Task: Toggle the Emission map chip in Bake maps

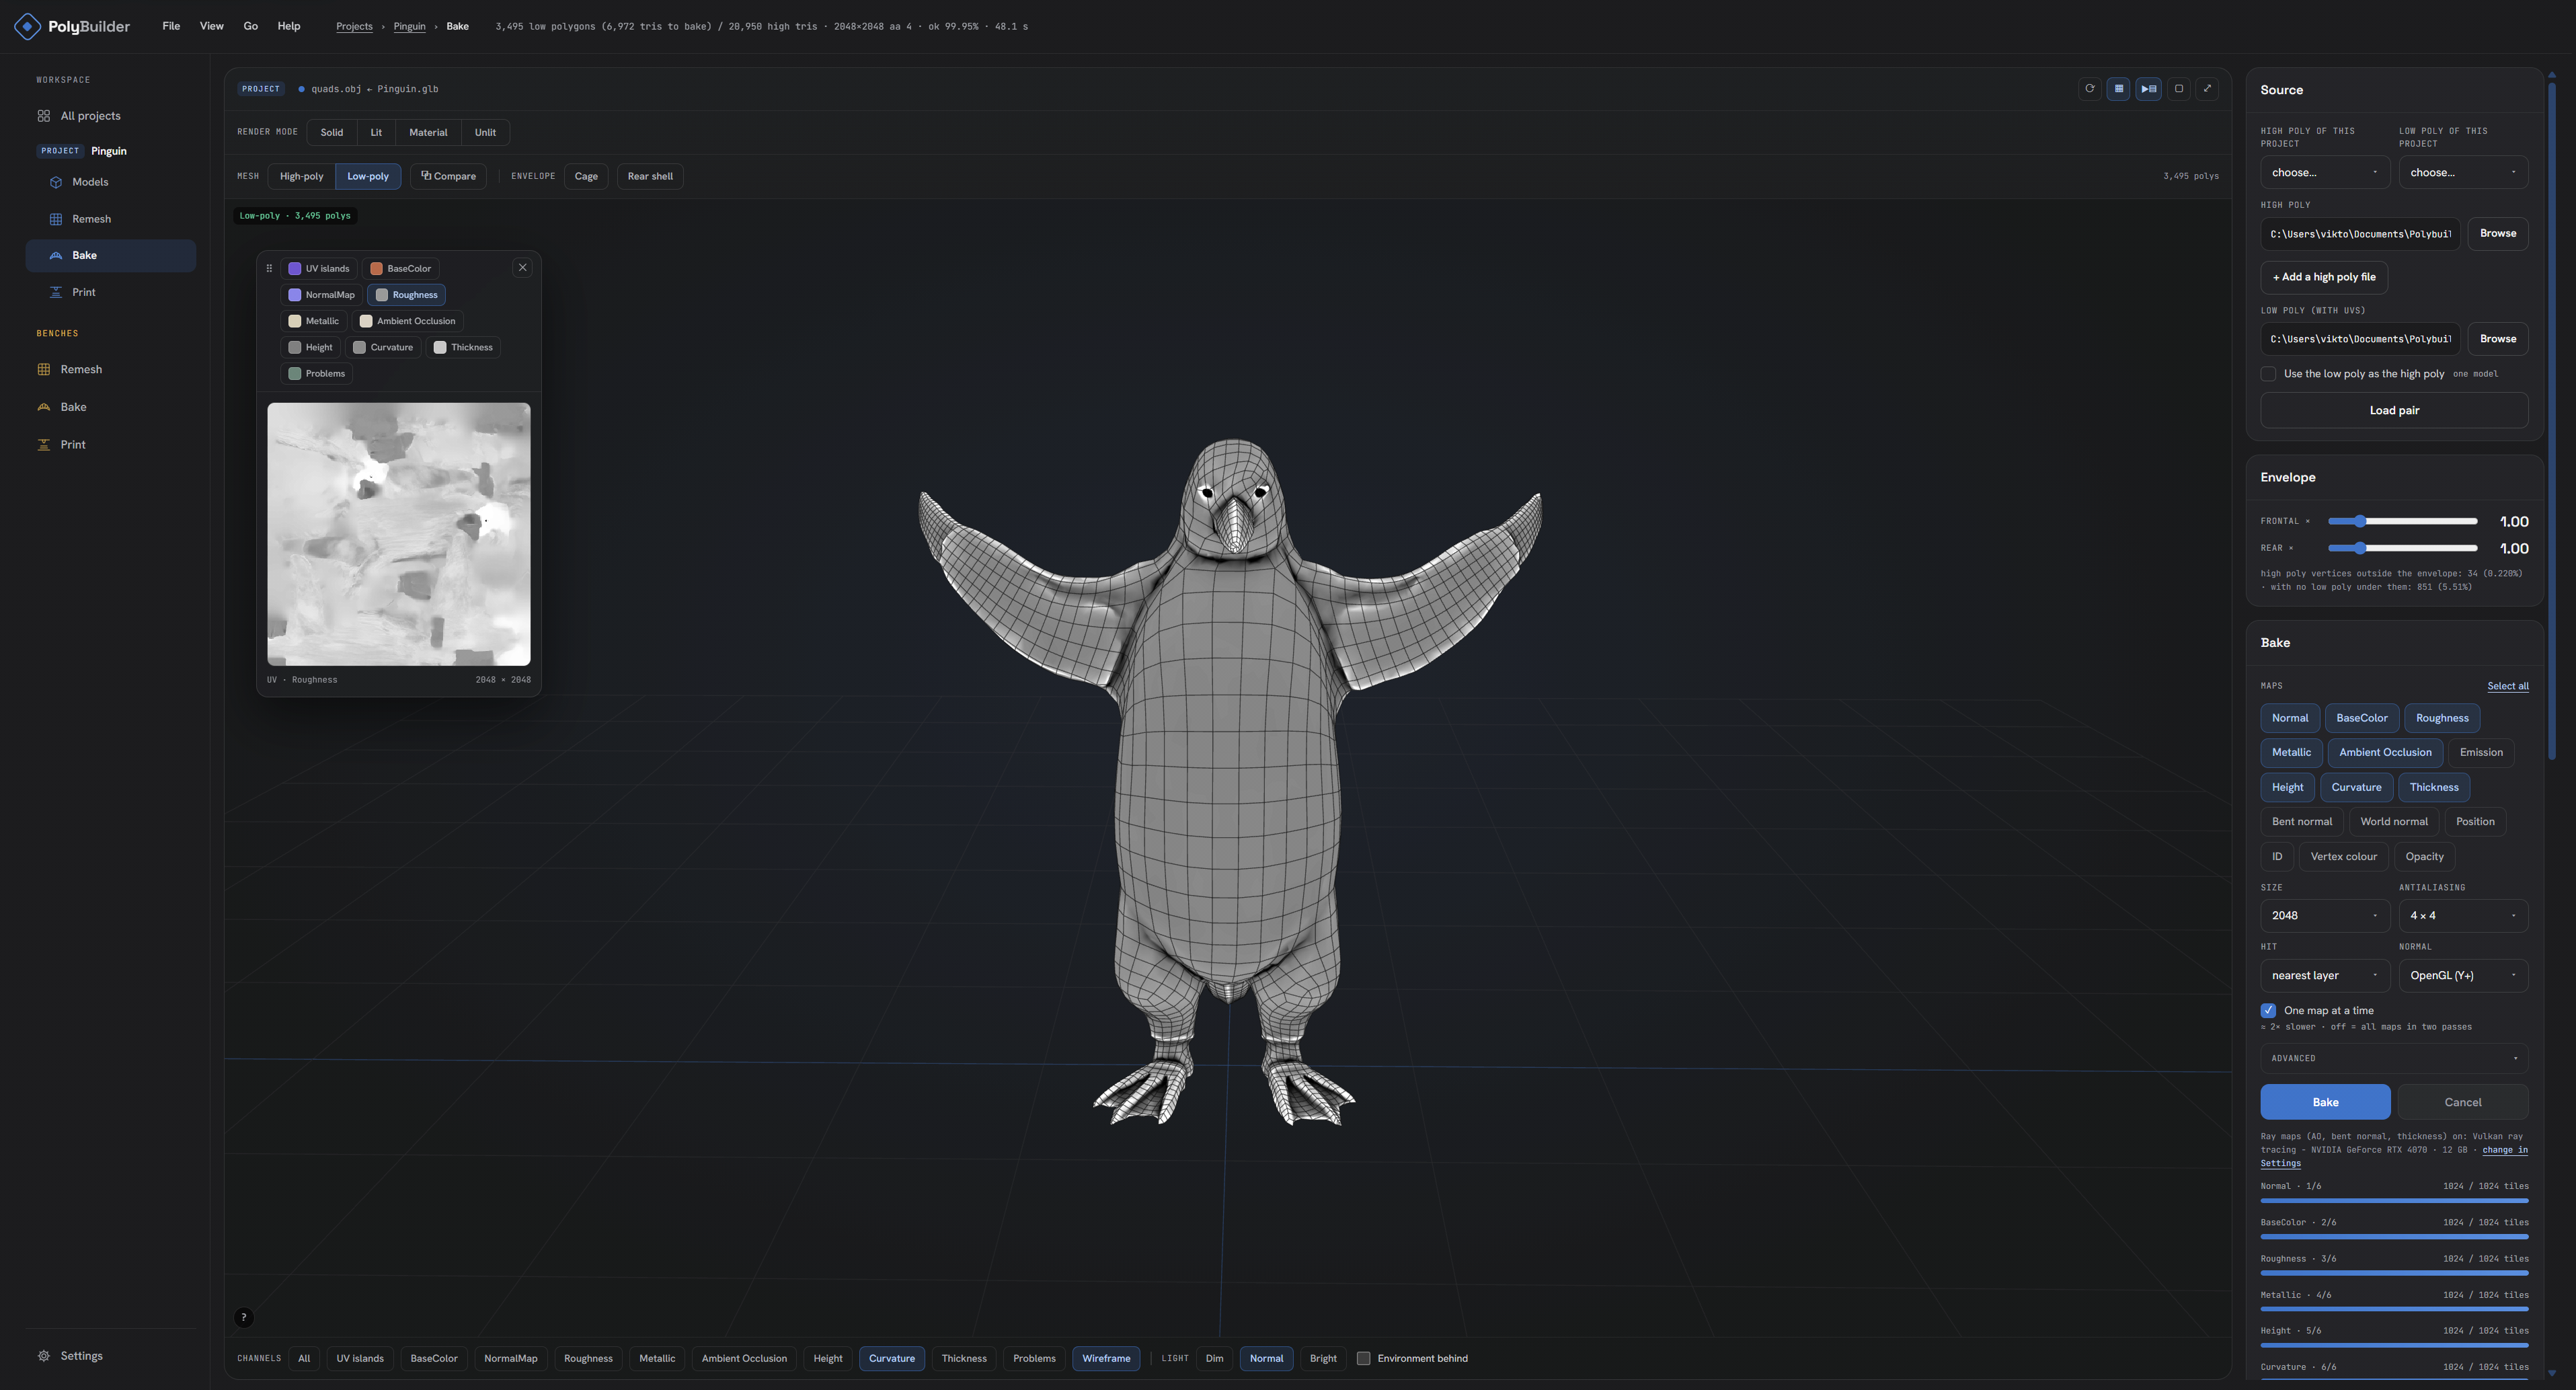Action: click(x=2481, y=753)
